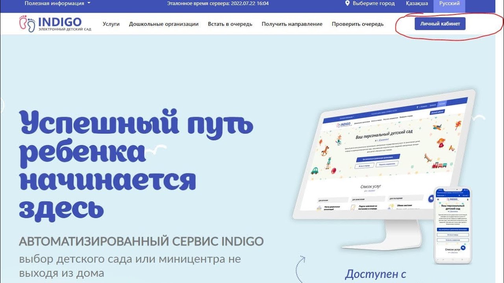Go to Получить направление
504x283 pixels.
click(x=292, y=24)
